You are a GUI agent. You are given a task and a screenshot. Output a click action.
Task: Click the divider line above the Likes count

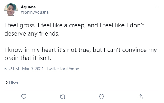[82, 76]
